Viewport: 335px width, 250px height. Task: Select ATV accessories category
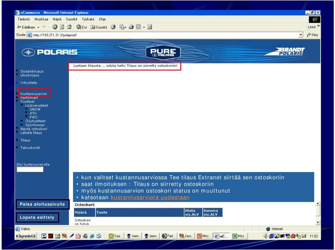point(33,113)
